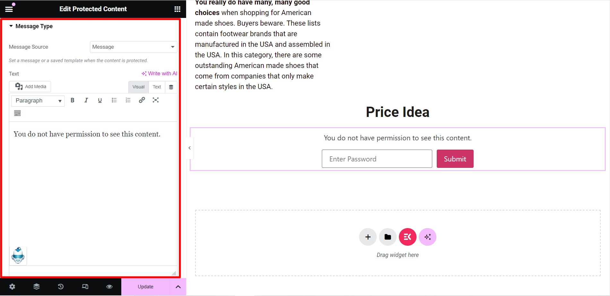Insert a bulleted list
The image size is (610, 296).
[x=114, y=100]
